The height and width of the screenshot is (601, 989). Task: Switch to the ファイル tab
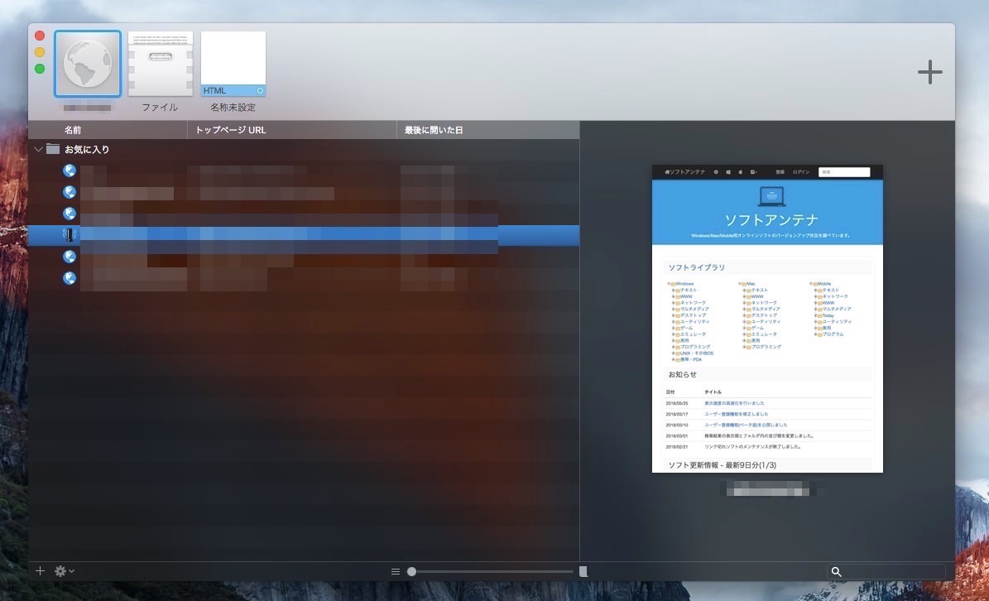(x=161, y=65)
